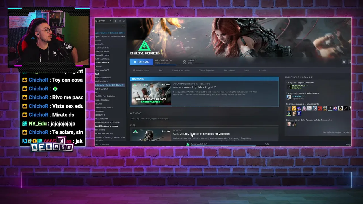Image resolution: width=363 pixels, height=204 pixels.
Task: Select Halo Infinite in library
Action: (100, 130)
